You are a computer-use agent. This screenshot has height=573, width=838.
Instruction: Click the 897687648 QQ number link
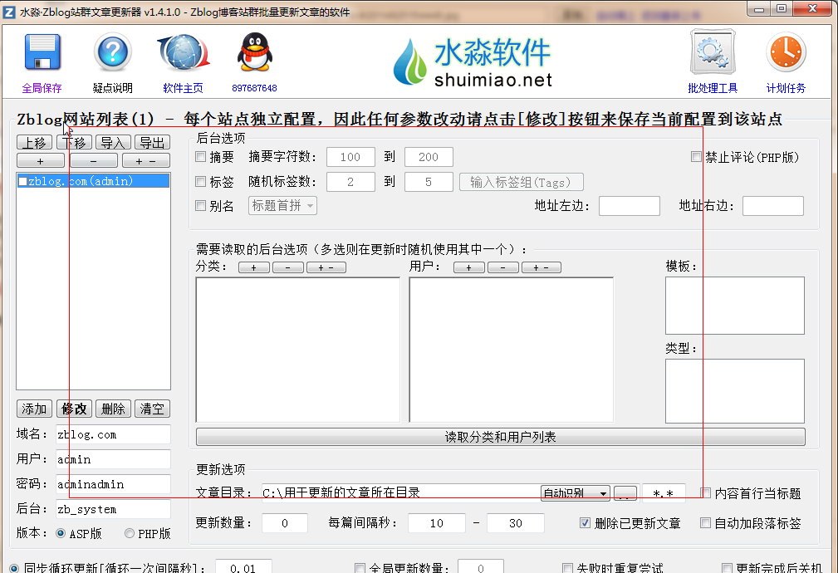click(254, 88)
